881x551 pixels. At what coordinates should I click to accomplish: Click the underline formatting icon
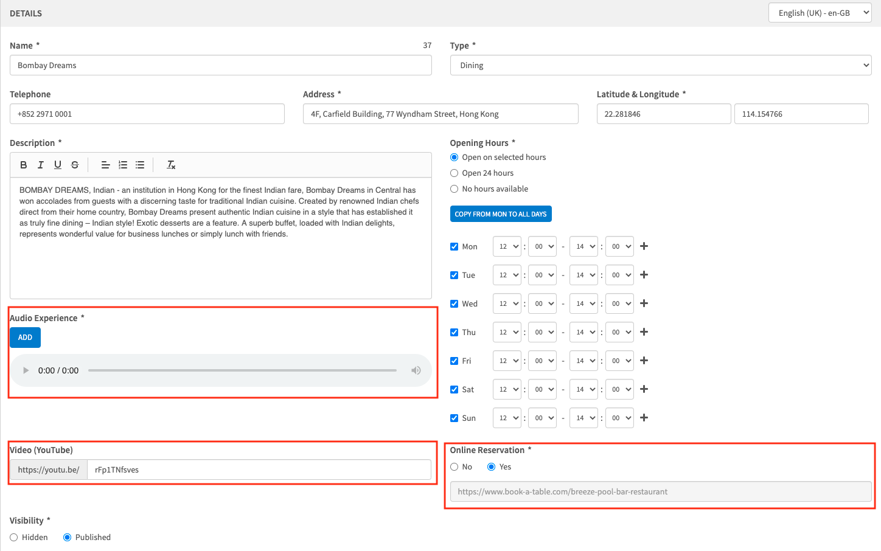pyautogui.click(x=58, y=165)
